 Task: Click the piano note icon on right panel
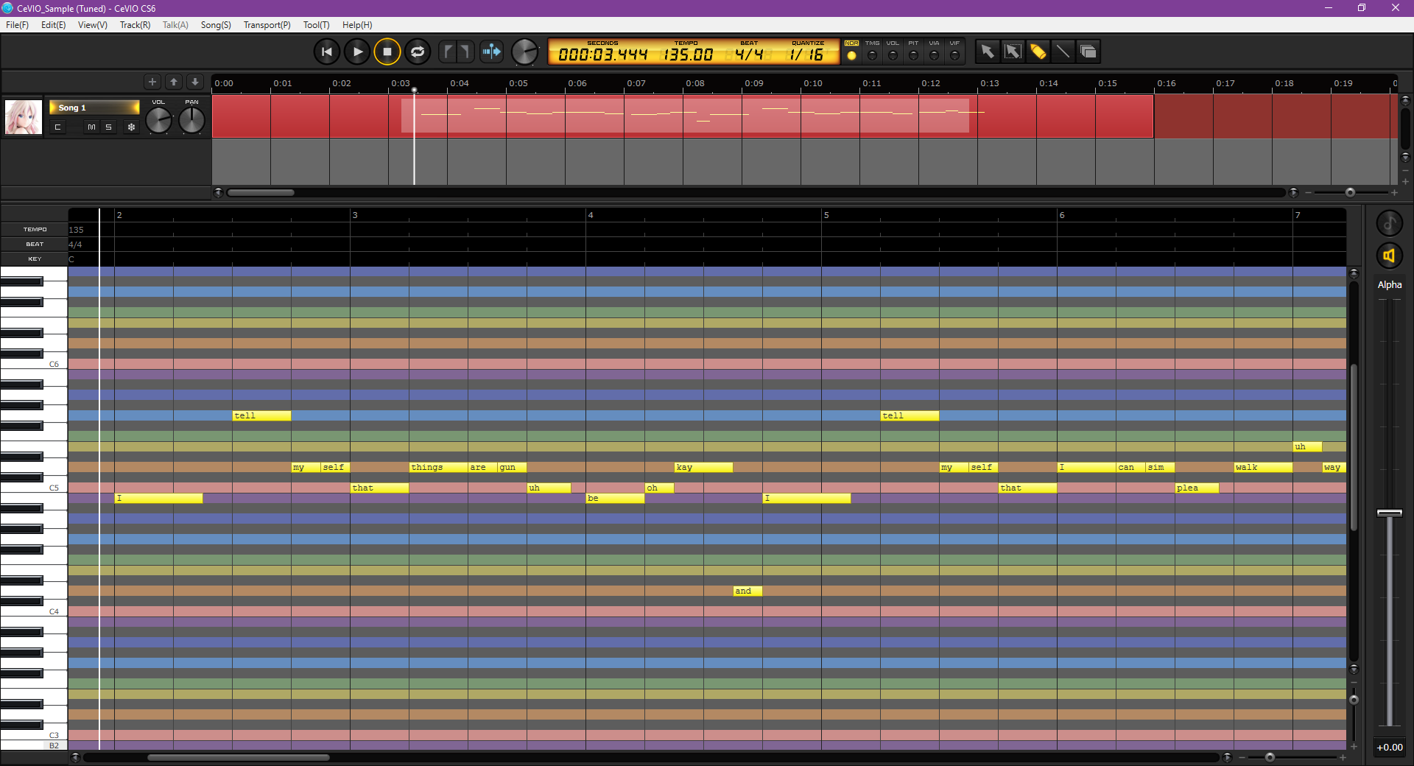(1390, 222)
